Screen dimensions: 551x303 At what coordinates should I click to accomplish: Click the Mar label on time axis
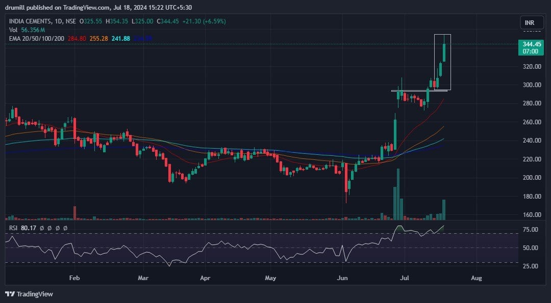click(143, 278)
